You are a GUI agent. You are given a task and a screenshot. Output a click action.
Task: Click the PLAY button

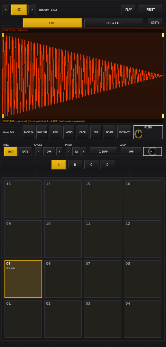click(x=129, y=10)
